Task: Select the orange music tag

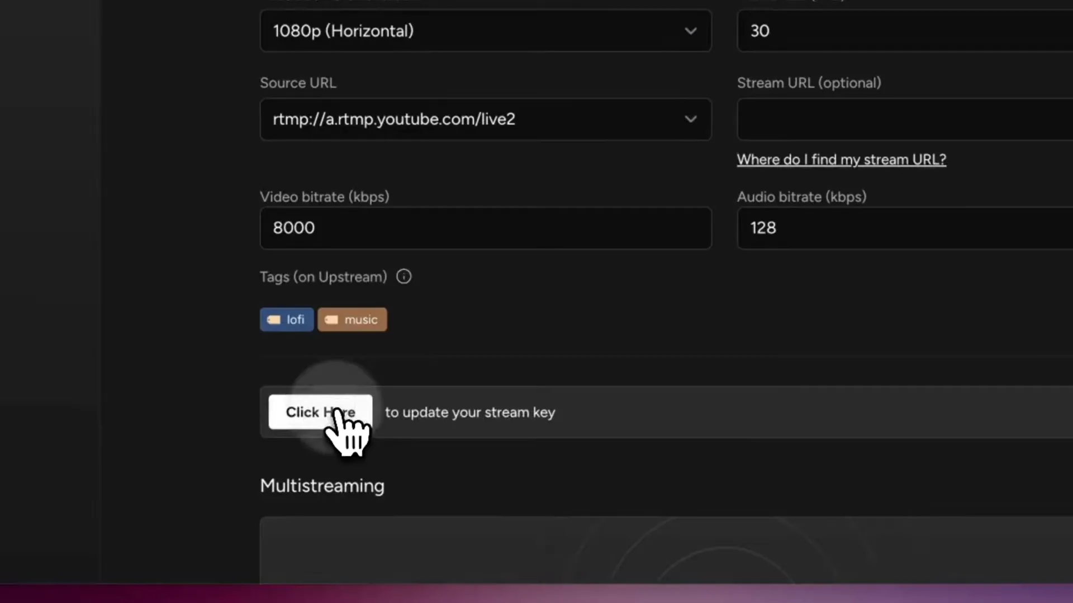Action: (x=352, y=319)
